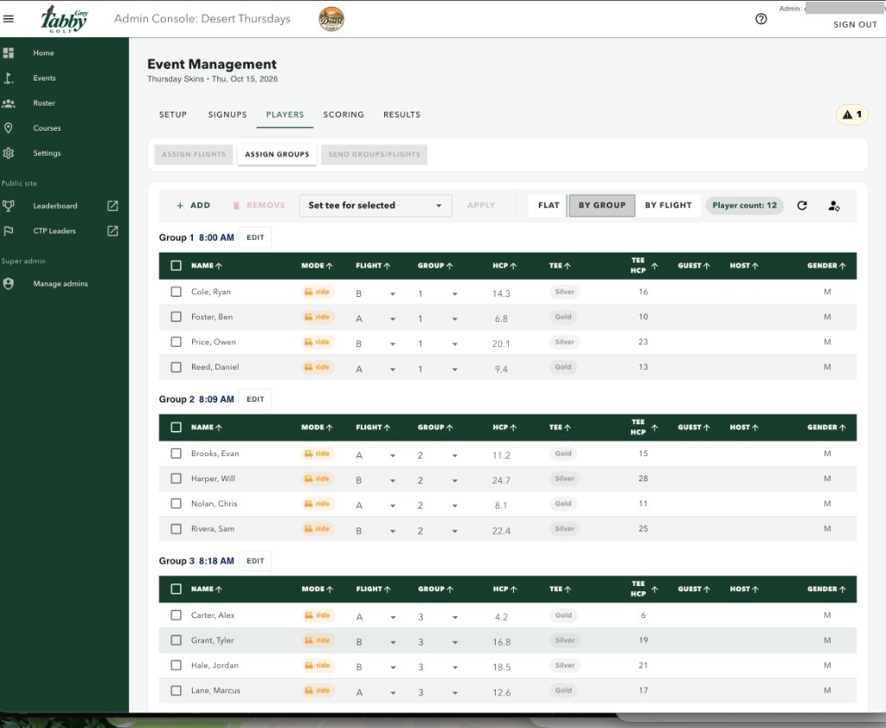Check the box for Cole, Ryan

177,292
